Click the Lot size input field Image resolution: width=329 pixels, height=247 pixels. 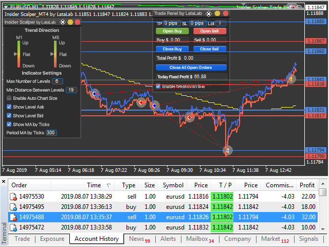221,23
